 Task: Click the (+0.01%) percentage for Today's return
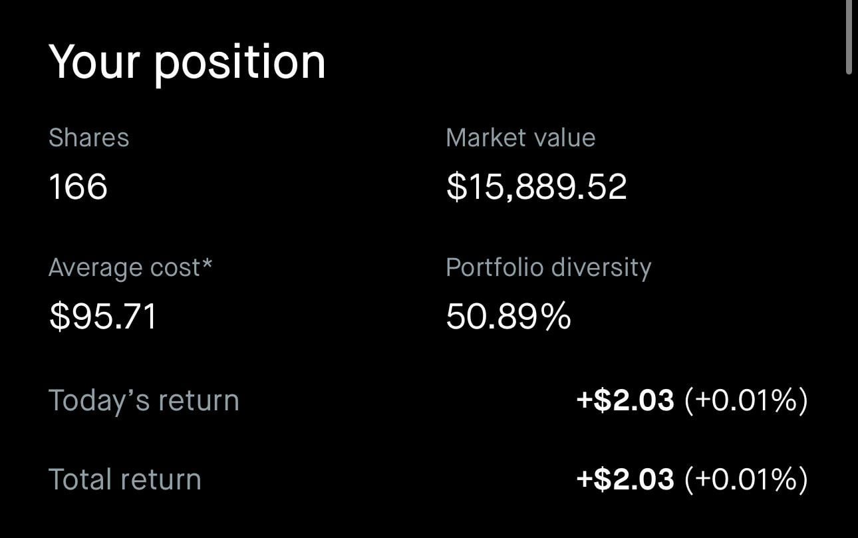click(746, 400)
